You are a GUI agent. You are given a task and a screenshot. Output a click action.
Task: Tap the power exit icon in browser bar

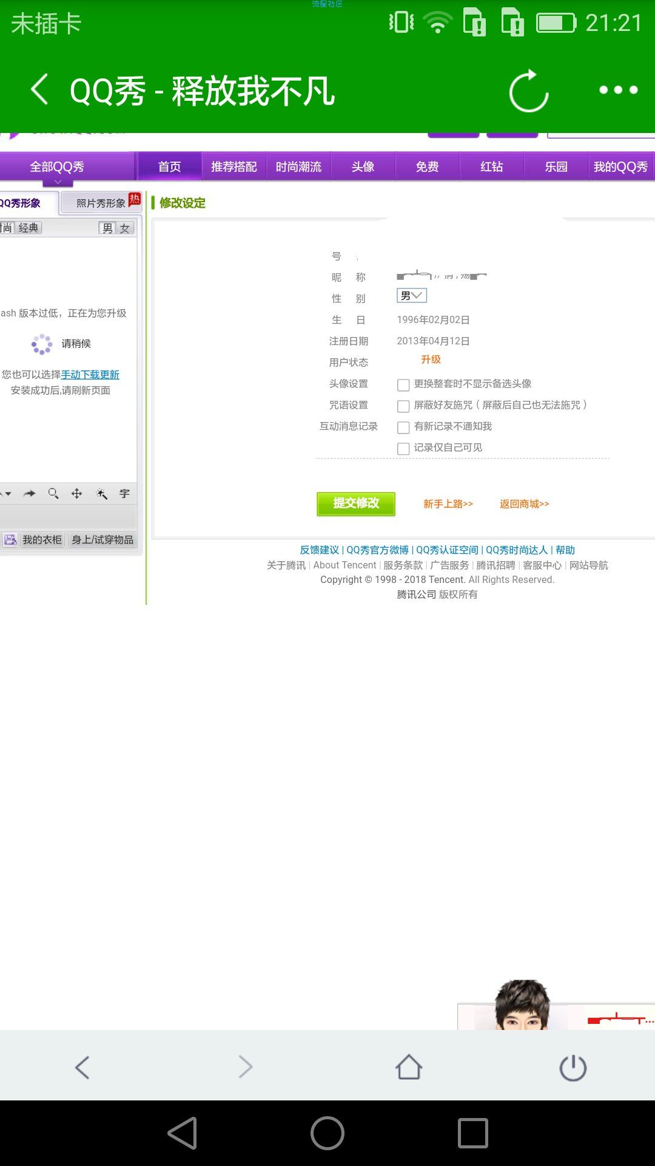(x=573, y=1068)
